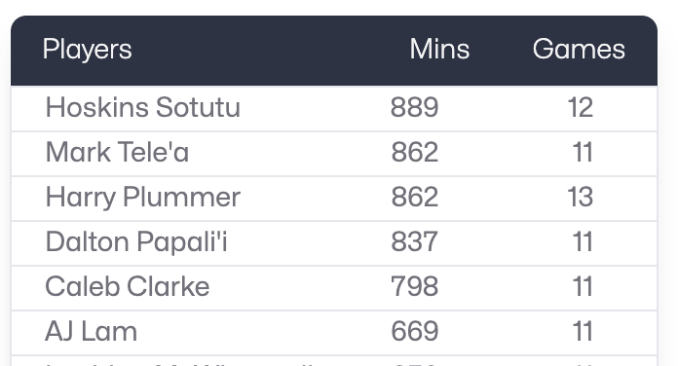
Task: Click Mark Tele'a's 11 games cell
Action: 583,152
